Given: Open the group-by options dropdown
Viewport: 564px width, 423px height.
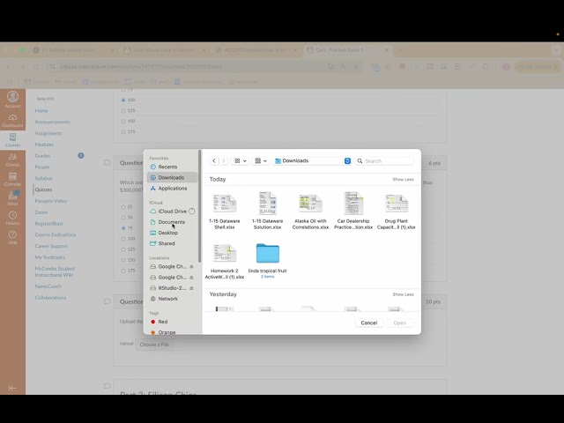Looking at the screenshot, I should pyautogui.click(x=261, y=161).
